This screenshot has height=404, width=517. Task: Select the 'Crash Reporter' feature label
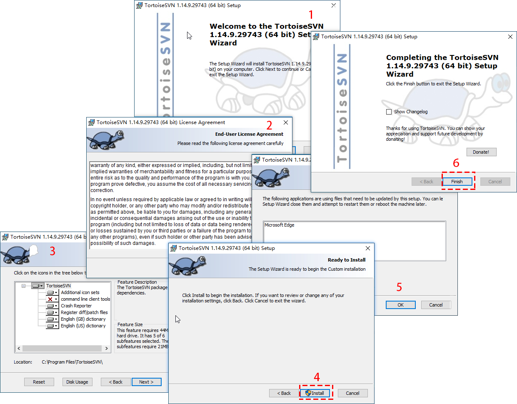76,306
